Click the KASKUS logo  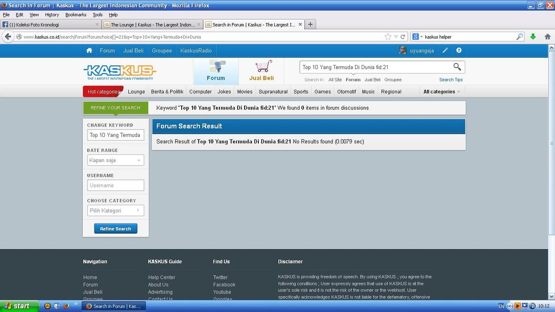click(120, 72)
